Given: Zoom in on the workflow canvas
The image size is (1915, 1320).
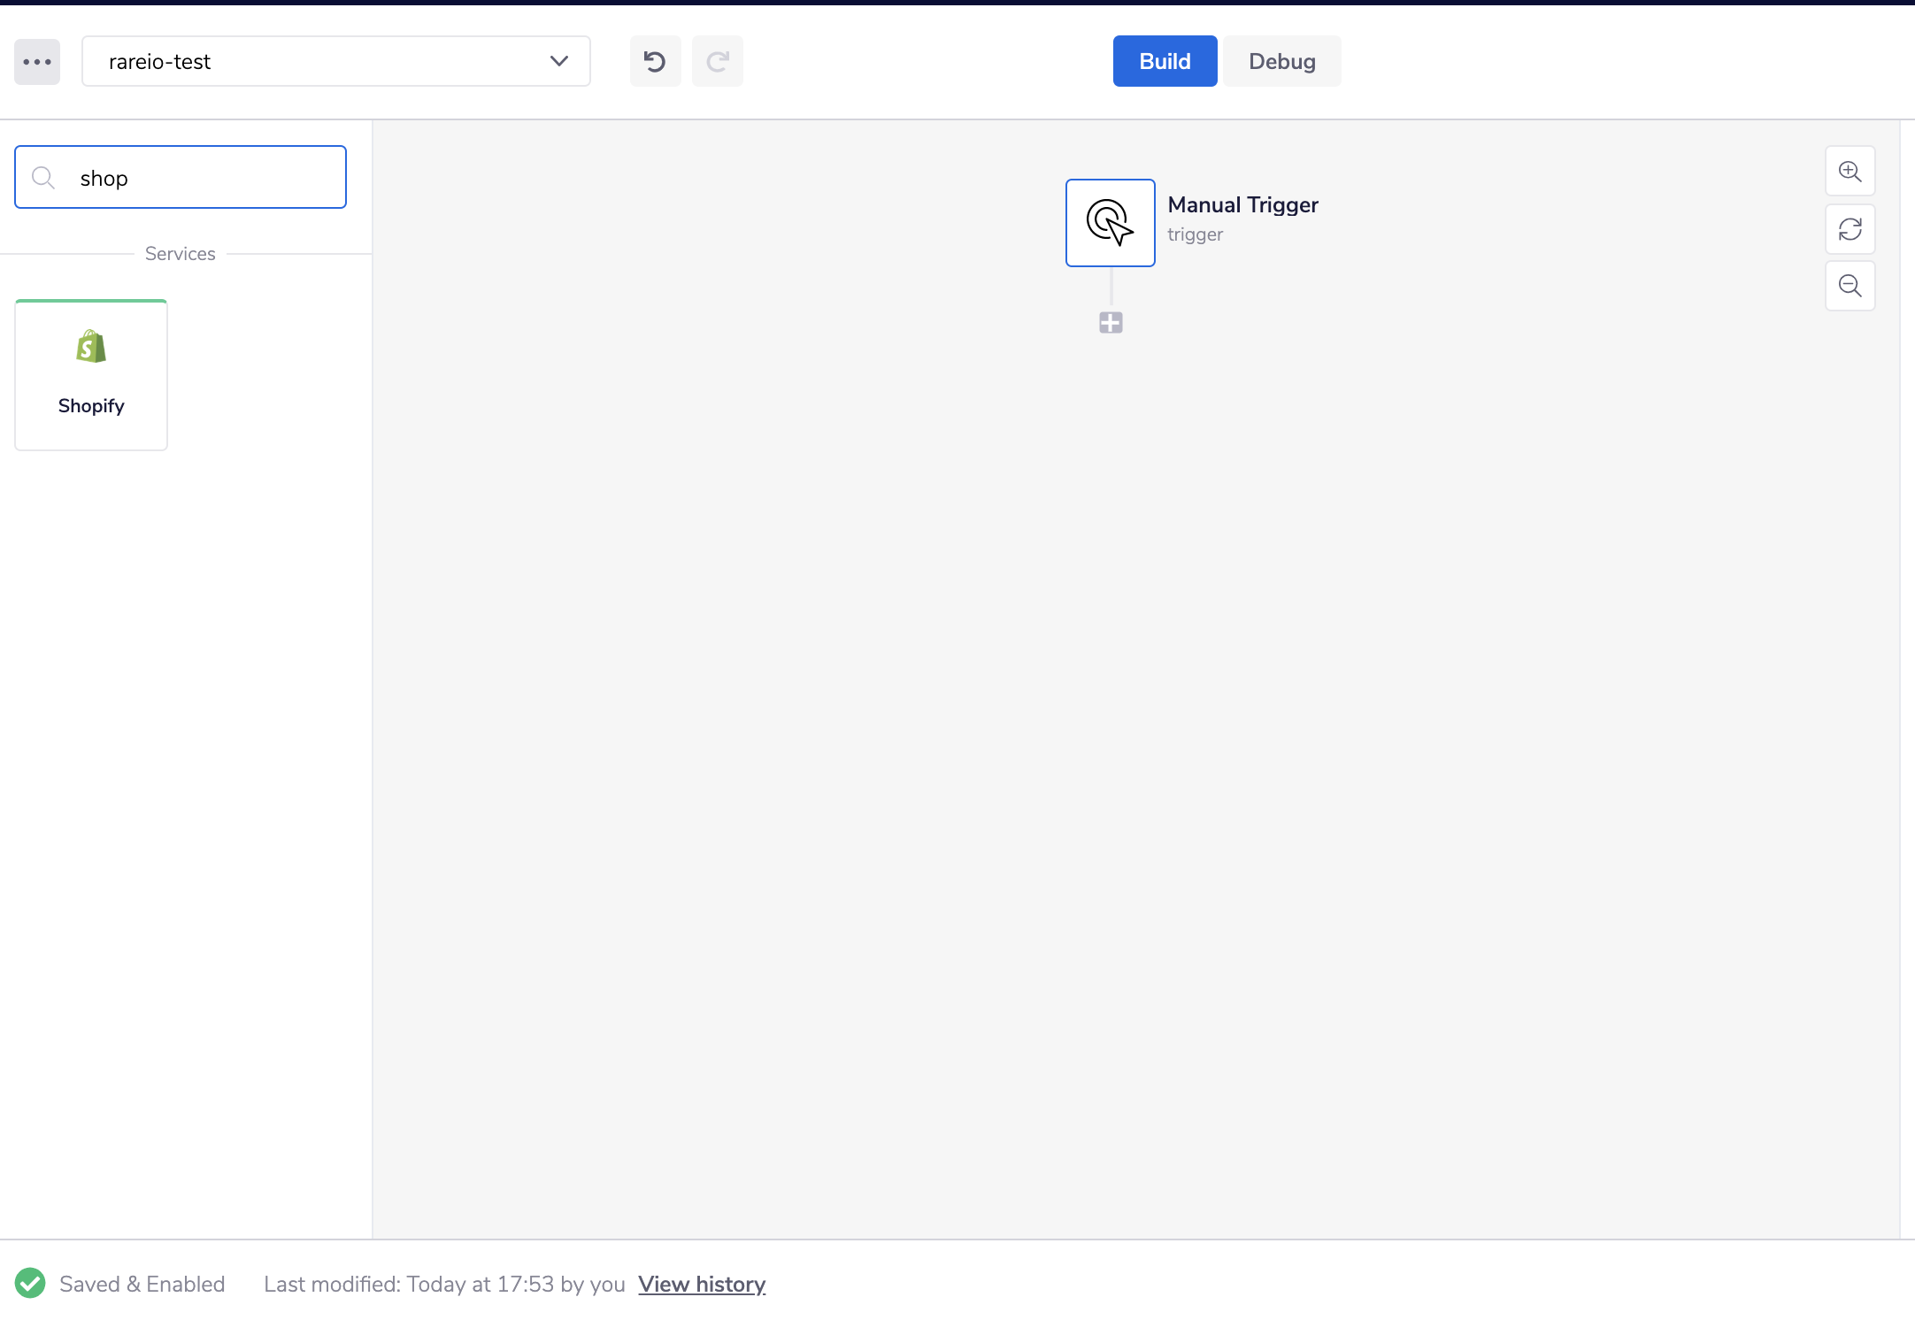Looking at the screenshot, I should (1850, 171).
